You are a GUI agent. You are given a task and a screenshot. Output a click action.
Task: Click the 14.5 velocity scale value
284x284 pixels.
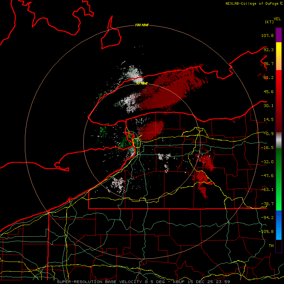tap(269, 120)
